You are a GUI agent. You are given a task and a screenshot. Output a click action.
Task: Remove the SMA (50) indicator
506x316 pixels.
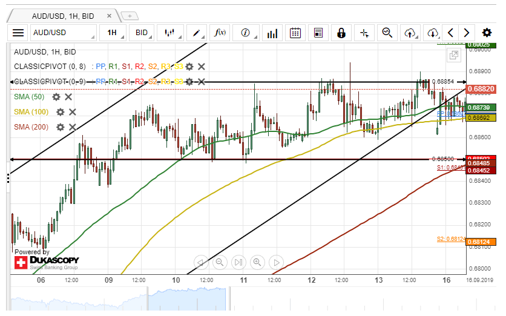pos(68,97)
